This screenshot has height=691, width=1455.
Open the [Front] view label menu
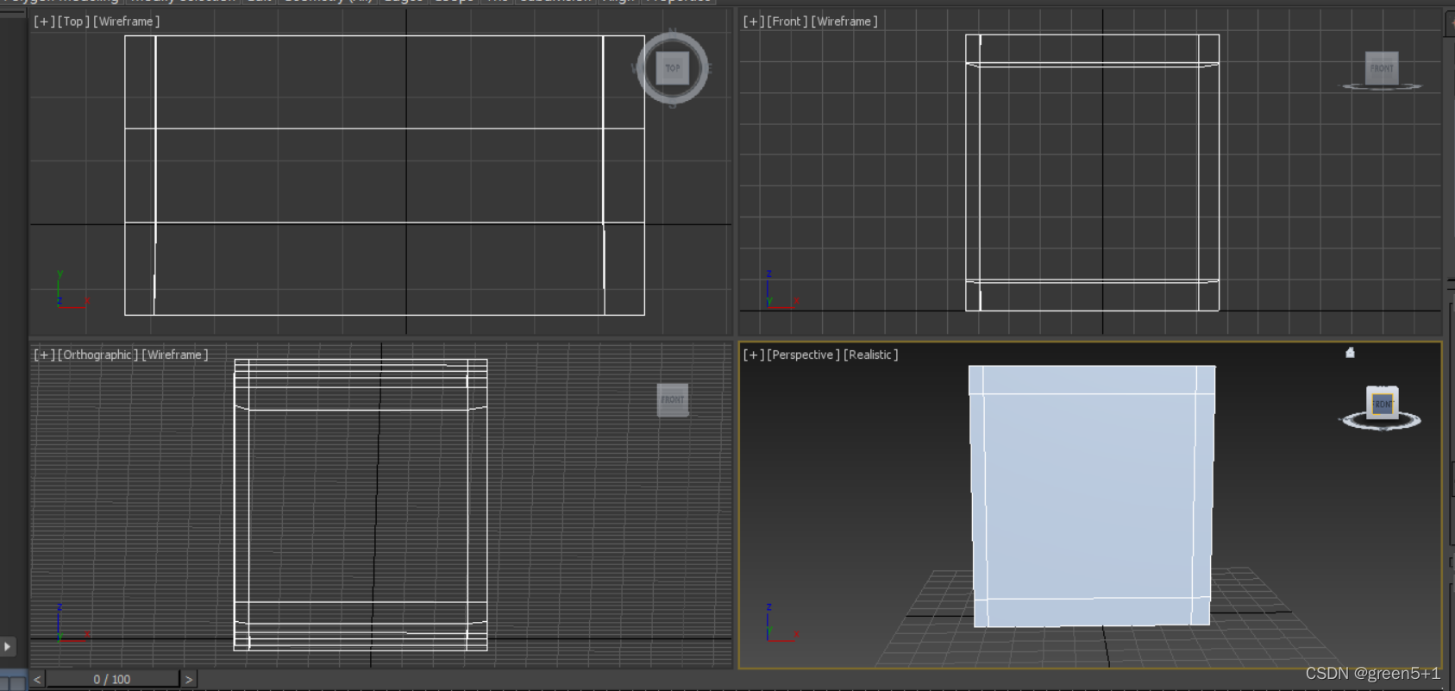(787, 21)
